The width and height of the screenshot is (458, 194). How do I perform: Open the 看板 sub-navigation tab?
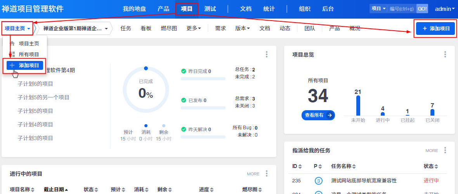(x=146, y=28)
